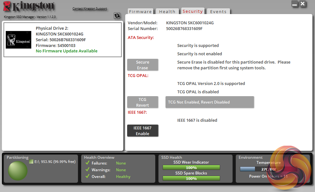
Task: Switch to the Firmware tab
Action: pos(140,12)
